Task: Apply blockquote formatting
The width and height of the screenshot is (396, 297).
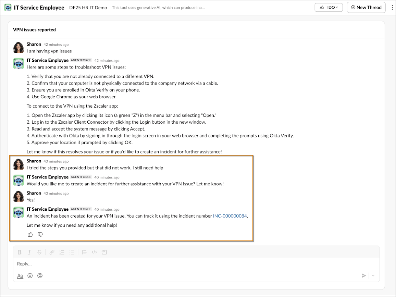Action: coord(84,252)
